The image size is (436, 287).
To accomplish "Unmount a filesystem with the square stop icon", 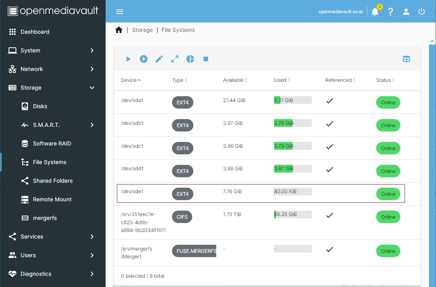I will click(205, 59).
